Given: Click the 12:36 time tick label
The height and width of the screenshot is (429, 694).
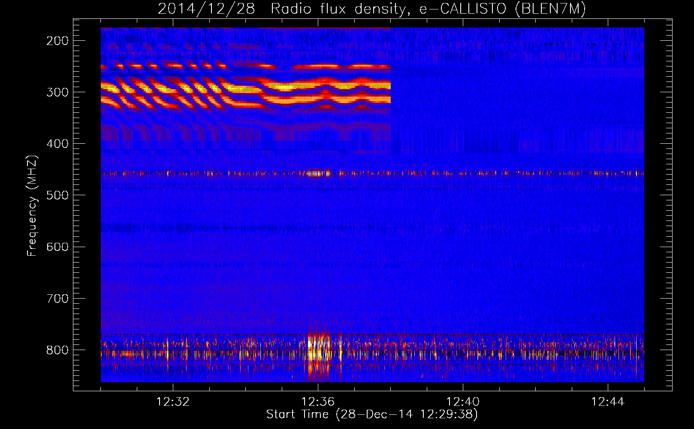Looking at the screenshot, I should pyautogui.click(x=318, y=402).
